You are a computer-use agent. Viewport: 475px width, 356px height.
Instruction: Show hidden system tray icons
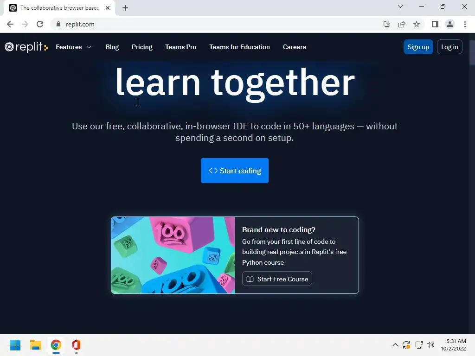(x=395, y=345)
